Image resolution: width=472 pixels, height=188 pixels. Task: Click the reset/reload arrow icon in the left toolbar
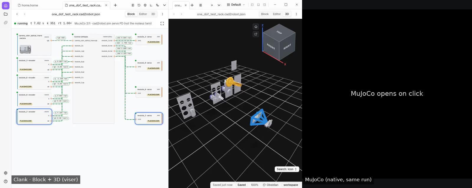139,5
